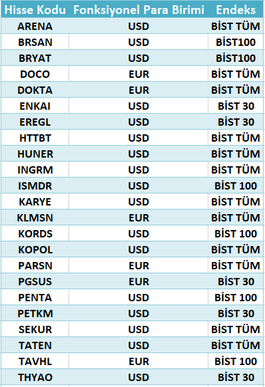Screen dimensions: 265x387
Task: Select the PGSUS stock code cell
Action: point(35,282)
